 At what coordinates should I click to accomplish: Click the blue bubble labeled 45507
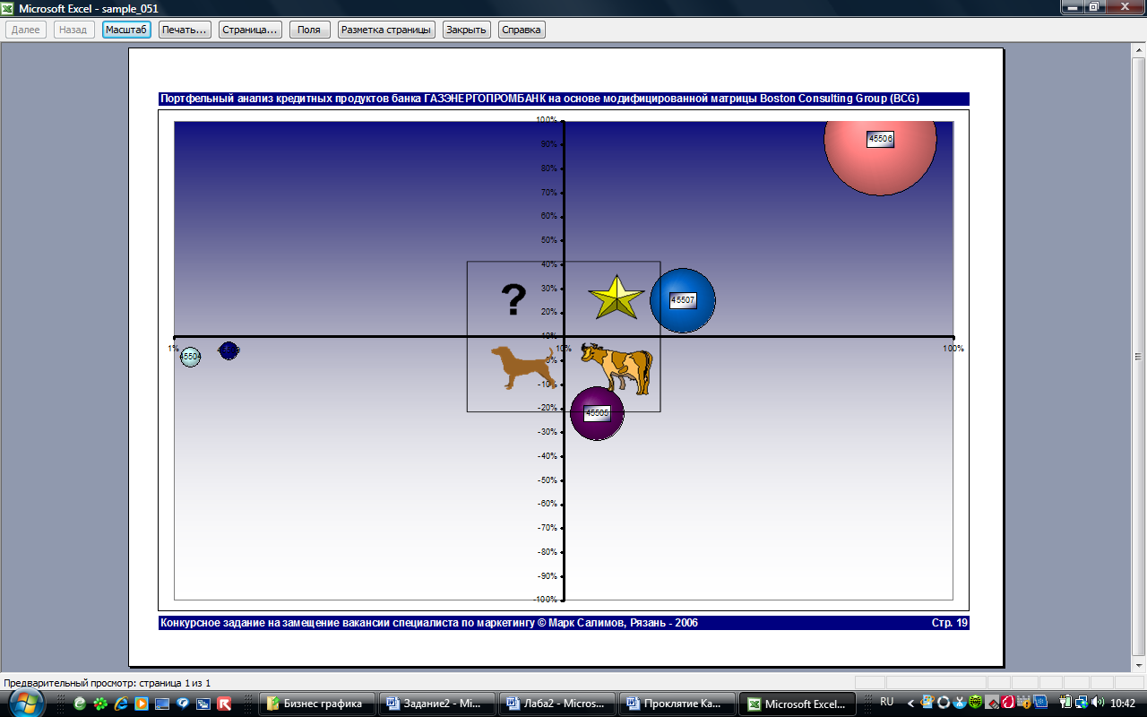683,300
